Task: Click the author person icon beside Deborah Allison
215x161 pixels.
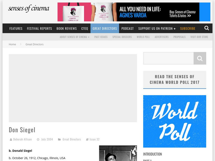Action: (x=11, y=140)
